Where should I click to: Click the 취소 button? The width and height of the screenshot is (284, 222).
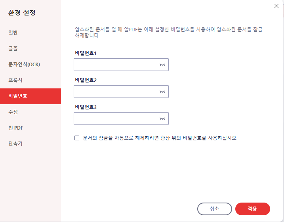[x=214, y=209]
